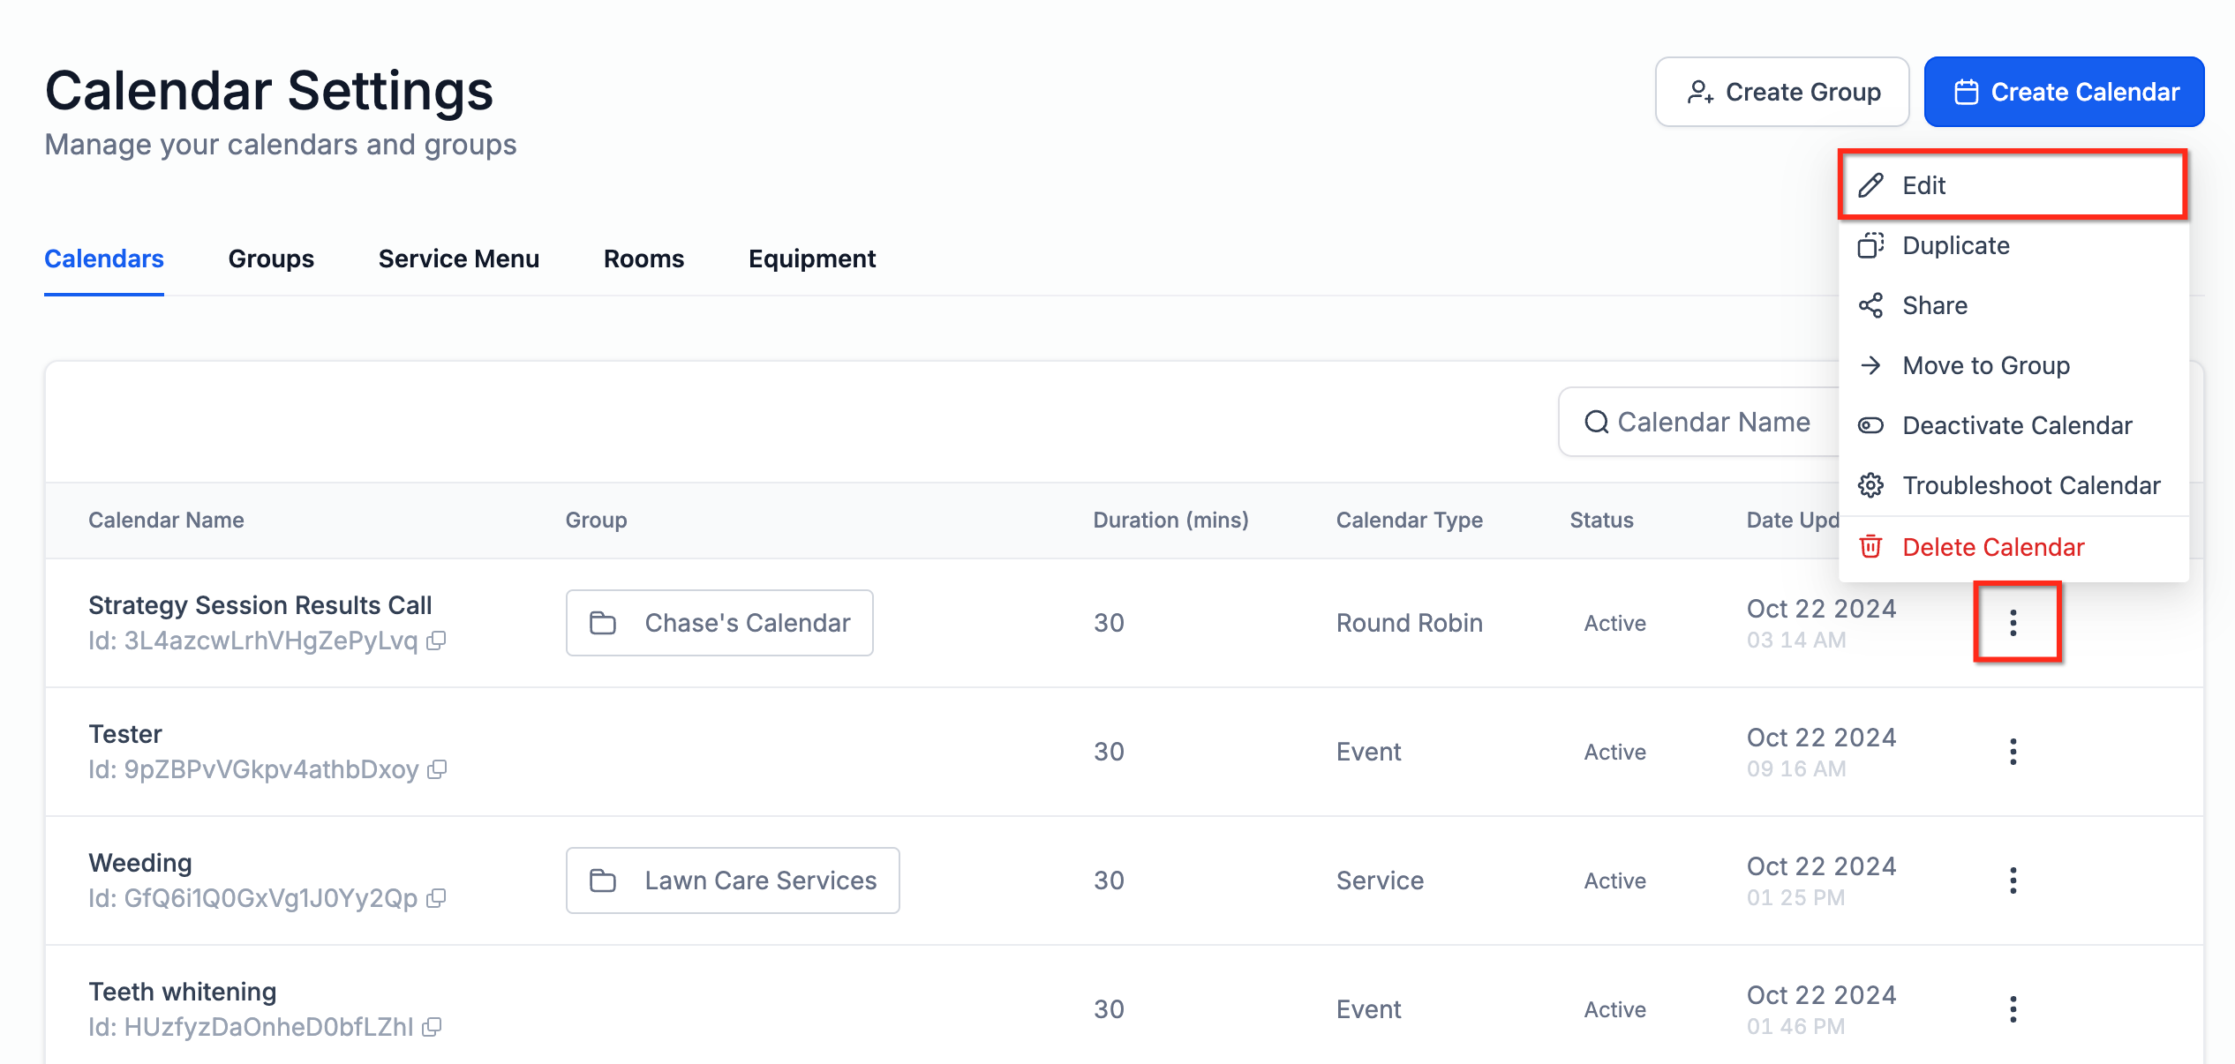Viewport: 2235px width, 1064px height.
Task: Open the Groups tab
Action: [271, 259]
